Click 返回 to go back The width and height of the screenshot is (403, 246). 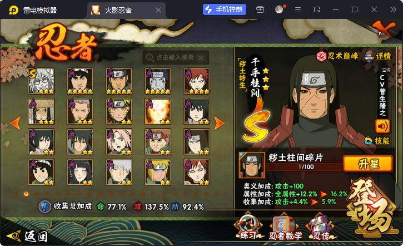pos(27,235)
